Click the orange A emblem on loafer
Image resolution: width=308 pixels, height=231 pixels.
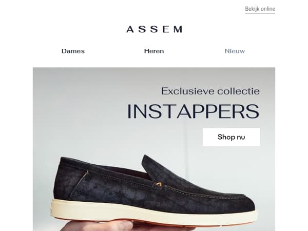pyautogui.click(x=158, y=184)
